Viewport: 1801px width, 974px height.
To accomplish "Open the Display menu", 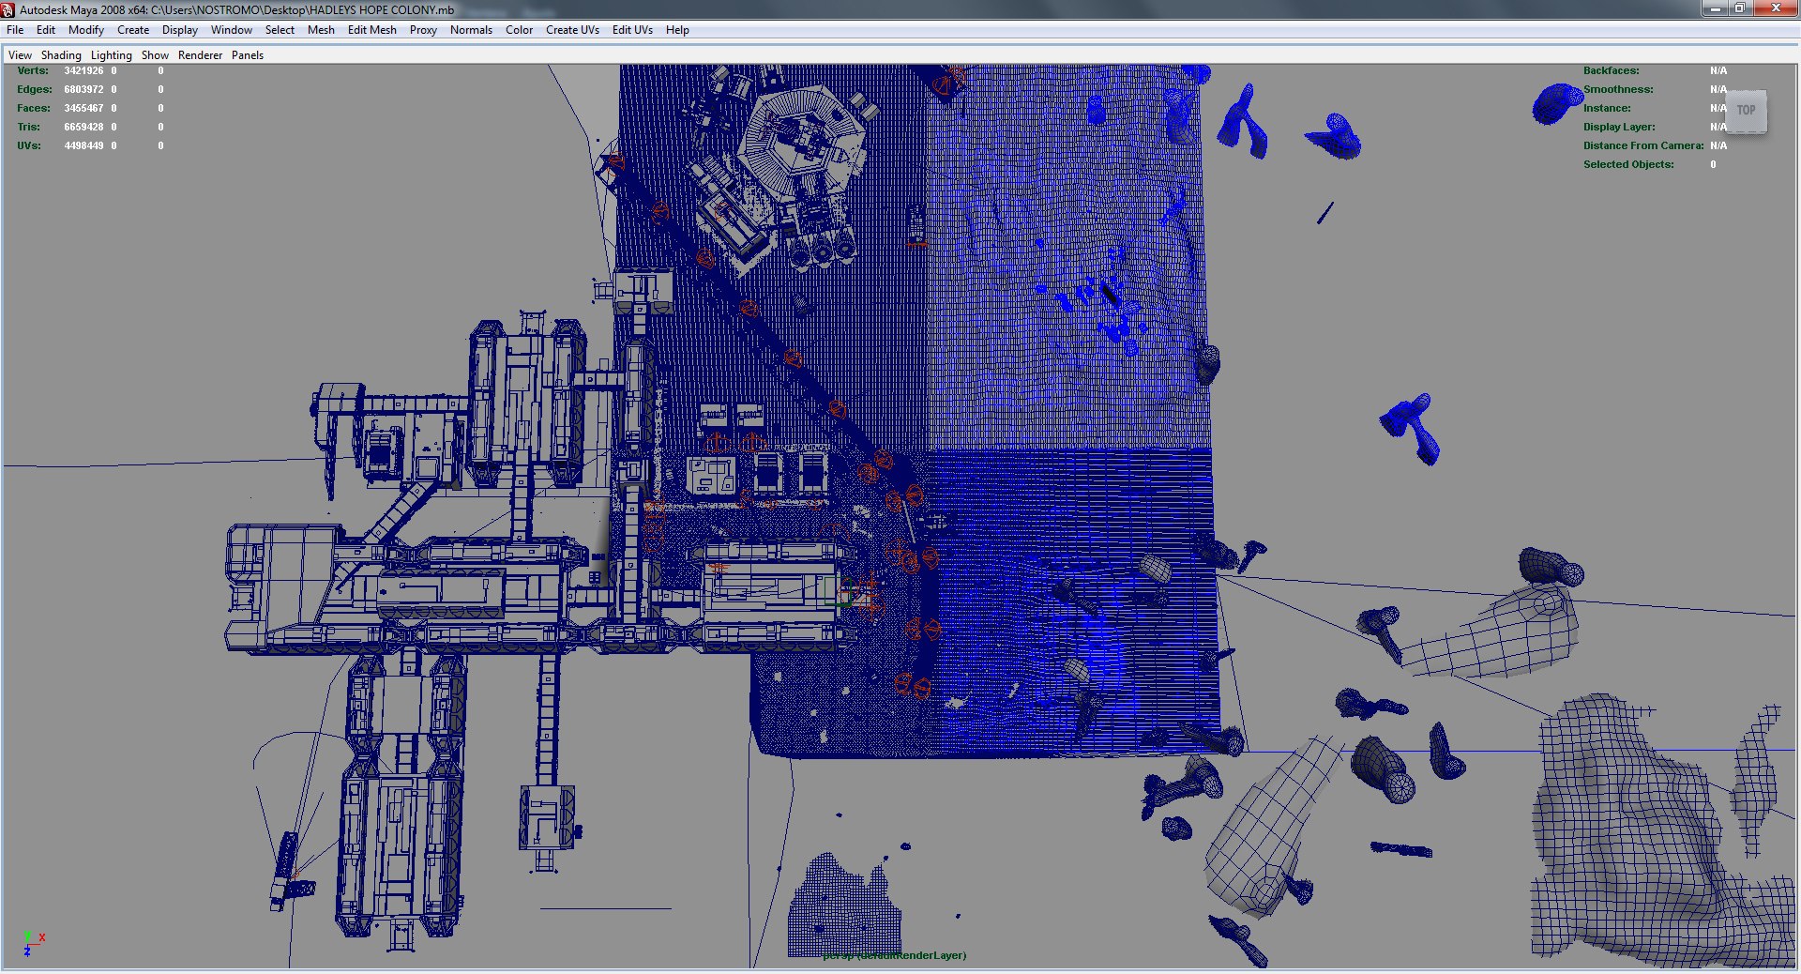I will pyautogui.click(x=180, y=30).
